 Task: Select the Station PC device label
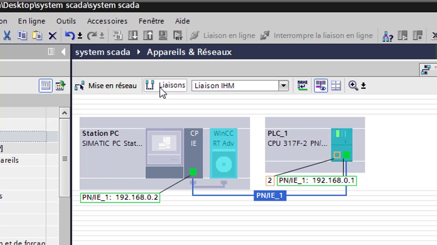(x=100, y=133)
